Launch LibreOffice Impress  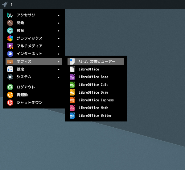[x=96, y=100]
